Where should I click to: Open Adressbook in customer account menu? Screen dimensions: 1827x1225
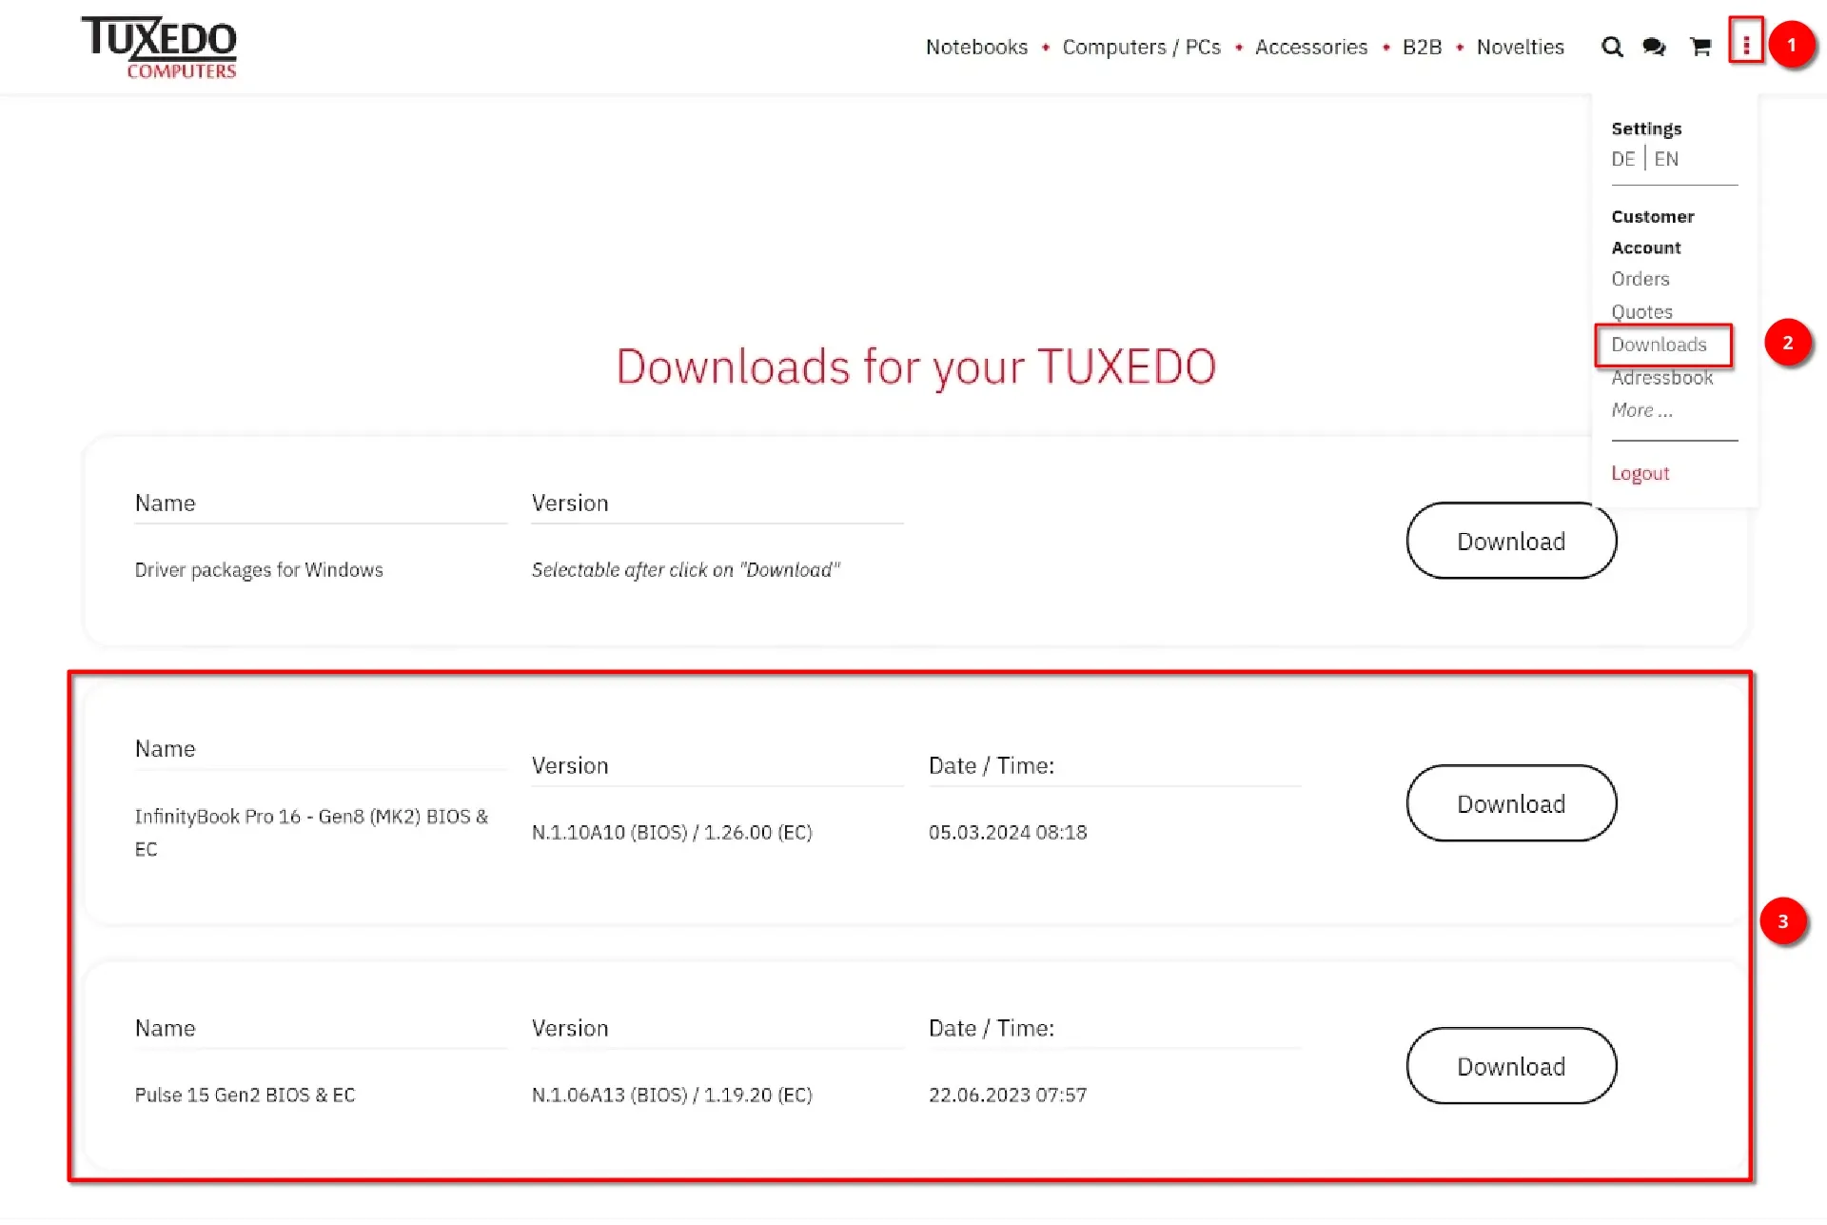point(1660,376)
